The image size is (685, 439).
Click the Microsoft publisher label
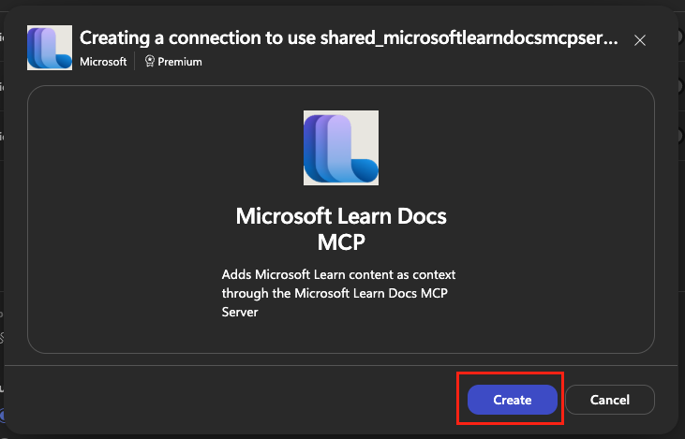[103, 62]
